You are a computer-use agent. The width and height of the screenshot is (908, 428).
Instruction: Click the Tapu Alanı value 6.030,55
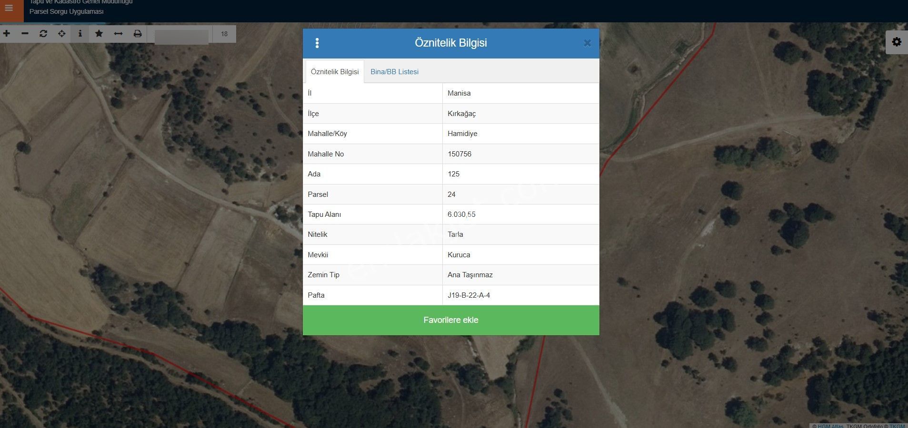(461, 214)
